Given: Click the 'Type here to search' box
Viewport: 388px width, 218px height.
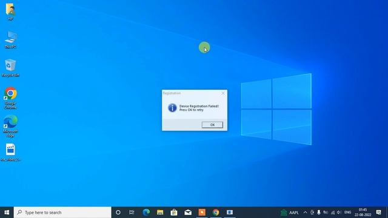Looking at the screenshot, I should (62, 213).
